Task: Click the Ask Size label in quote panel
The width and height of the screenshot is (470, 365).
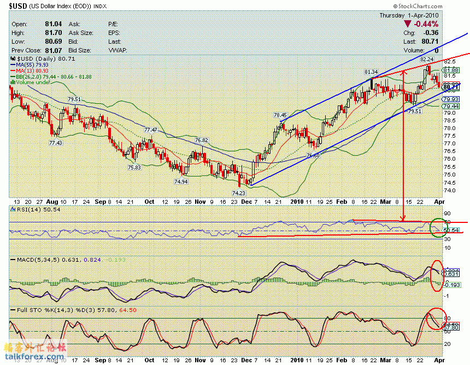Action: point(81,33)
